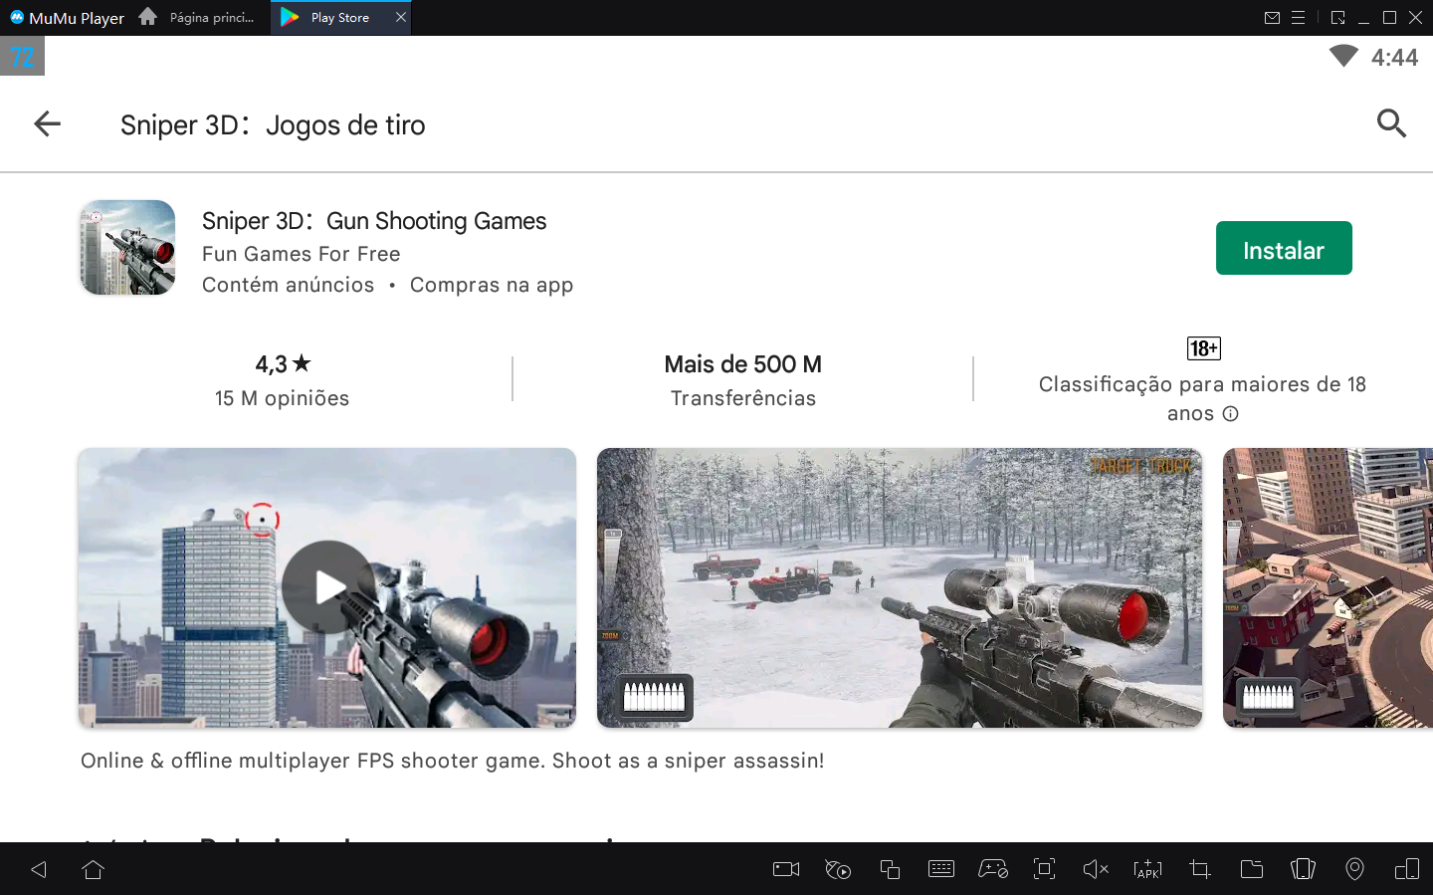Viewport: 1433px width, 895px height.
Task: Set a virtual GPS location
Action: [1354, 869]
